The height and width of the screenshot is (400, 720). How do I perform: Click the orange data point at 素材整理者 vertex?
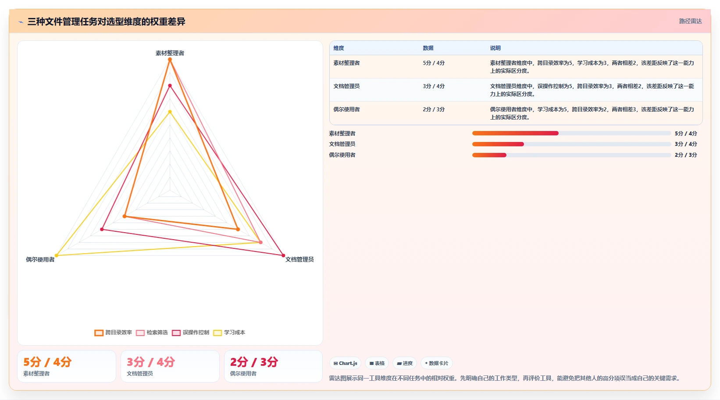(x=170, y=60)
